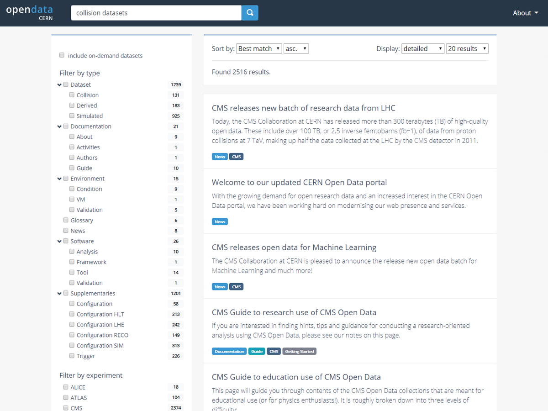The height and width of the screenshot is (411, 548).
Task: Click the search magnifier button
Action: [250, 13]
